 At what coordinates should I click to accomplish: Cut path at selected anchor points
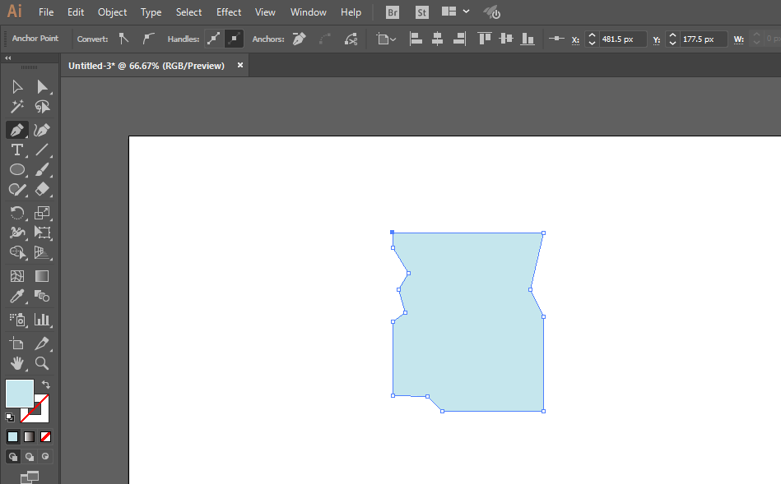pyautogui.click(x=351, y=39)
